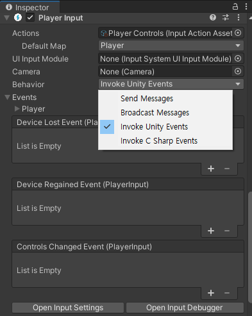Collapse the Events foldout
The width and height of the screenshot is (252, 316).
7,97
